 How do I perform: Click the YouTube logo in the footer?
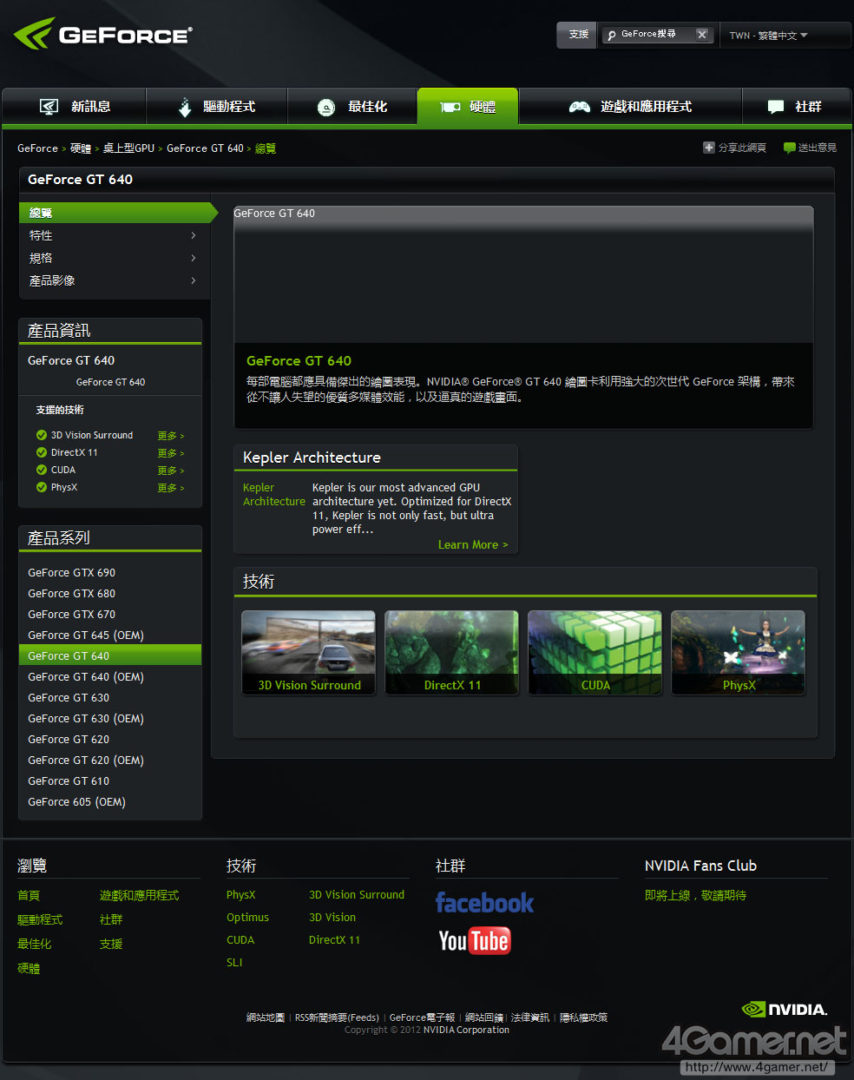[x=474, y=940]
